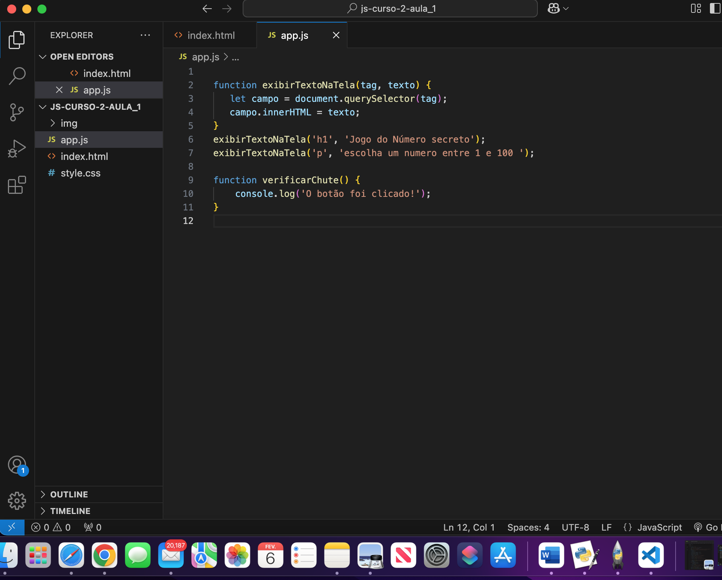Open Launchpad from the Dock
The width and height of the screenshot is (722, 580).
tap(38, 555)
